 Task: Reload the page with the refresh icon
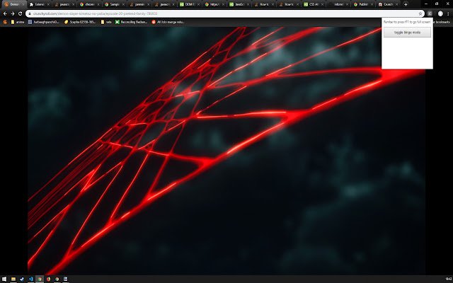21,13
